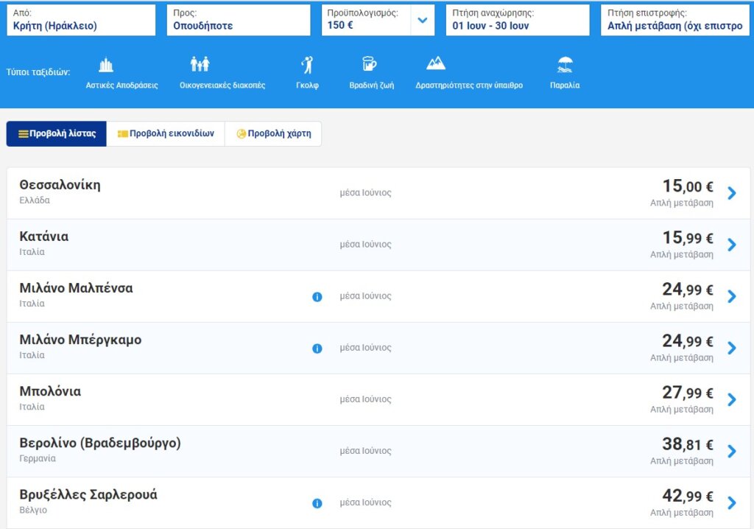Click the Από departure airport field
Viewport: 754px width, 529px height.
pos(80,21)
